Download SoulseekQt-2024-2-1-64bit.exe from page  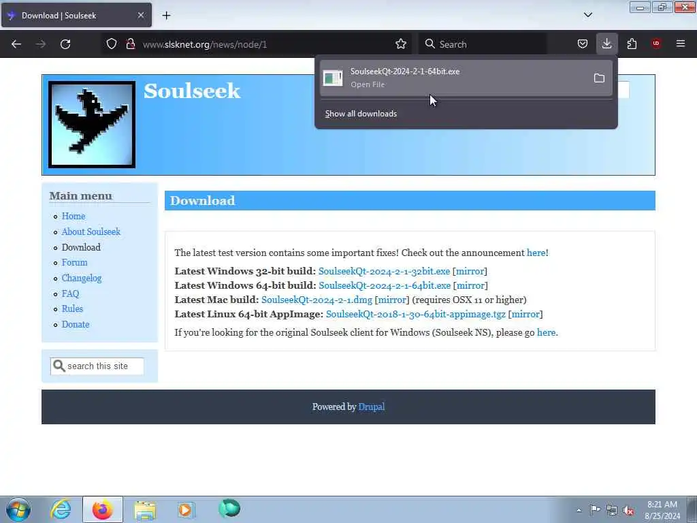click(x=385, y=285)
